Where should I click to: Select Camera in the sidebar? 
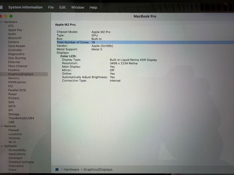point(14,42)
